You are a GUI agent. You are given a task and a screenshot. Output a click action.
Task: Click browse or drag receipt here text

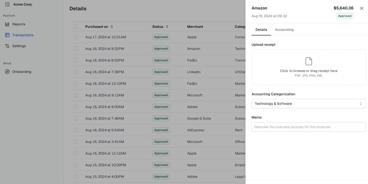309,71
